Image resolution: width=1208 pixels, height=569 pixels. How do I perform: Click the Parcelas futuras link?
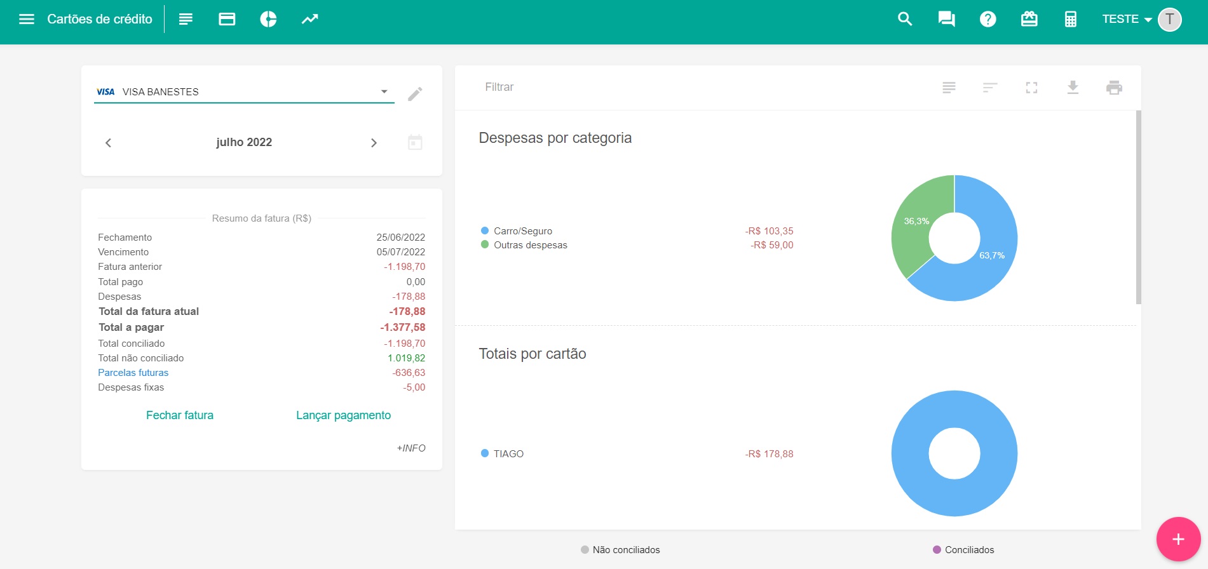(133, 373)
